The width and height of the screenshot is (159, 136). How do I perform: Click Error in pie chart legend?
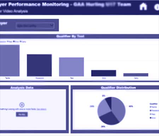153,118
